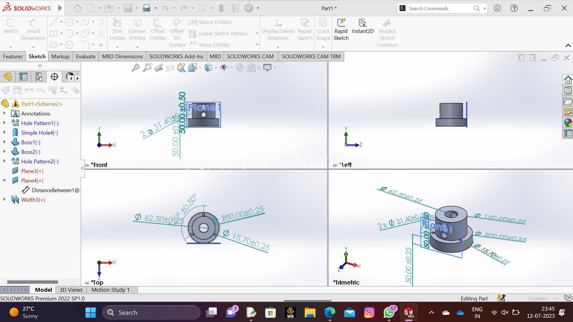Open the SOLIDWORKS Add-Ins tab

click(x=176, y=56)
